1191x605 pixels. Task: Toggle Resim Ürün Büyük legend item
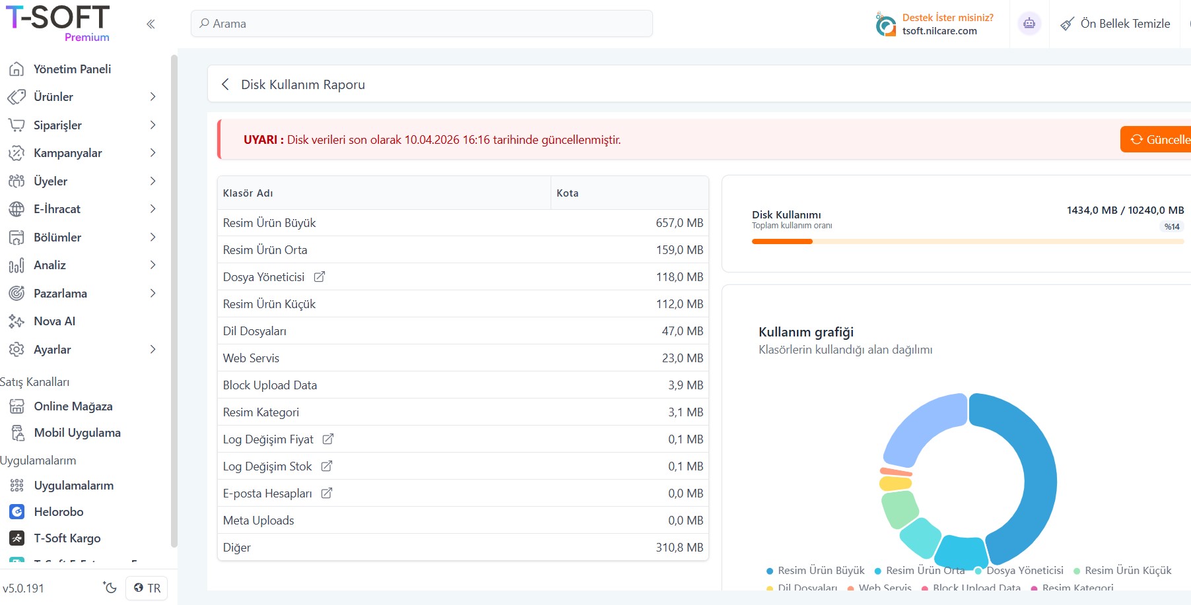[x=815, y=571]
